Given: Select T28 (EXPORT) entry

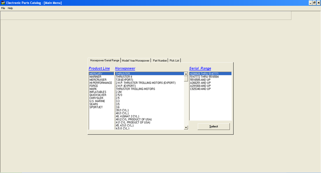Looking at the screenshot, I should tap(150, 80).
